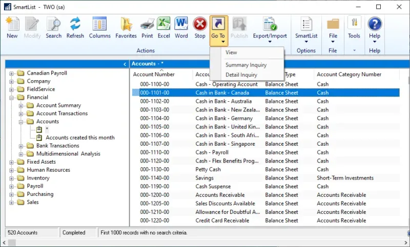Choose Detail Inquiry from Go To menu
410x247 pixels.
click(x=241, y=75)
